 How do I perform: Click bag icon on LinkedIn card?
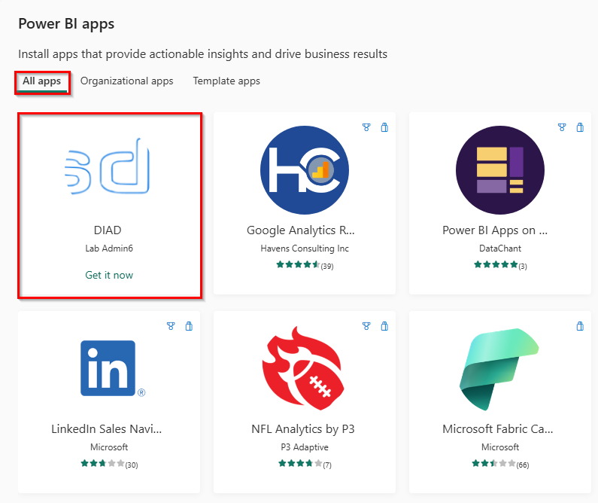coord(189,326)
